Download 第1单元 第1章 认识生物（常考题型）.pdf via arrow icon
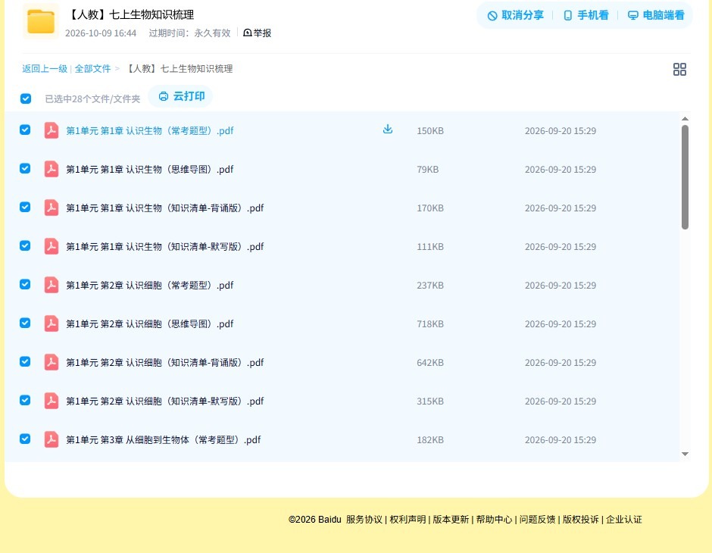This screenshot has height=553, width=712. pyautogui.click(x=387, y=130)
